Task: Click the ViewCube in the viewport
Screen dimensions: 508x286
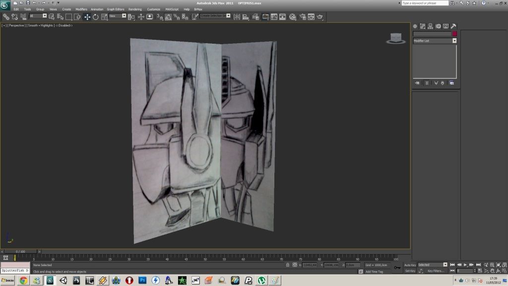Action: (x=396, y=38)
